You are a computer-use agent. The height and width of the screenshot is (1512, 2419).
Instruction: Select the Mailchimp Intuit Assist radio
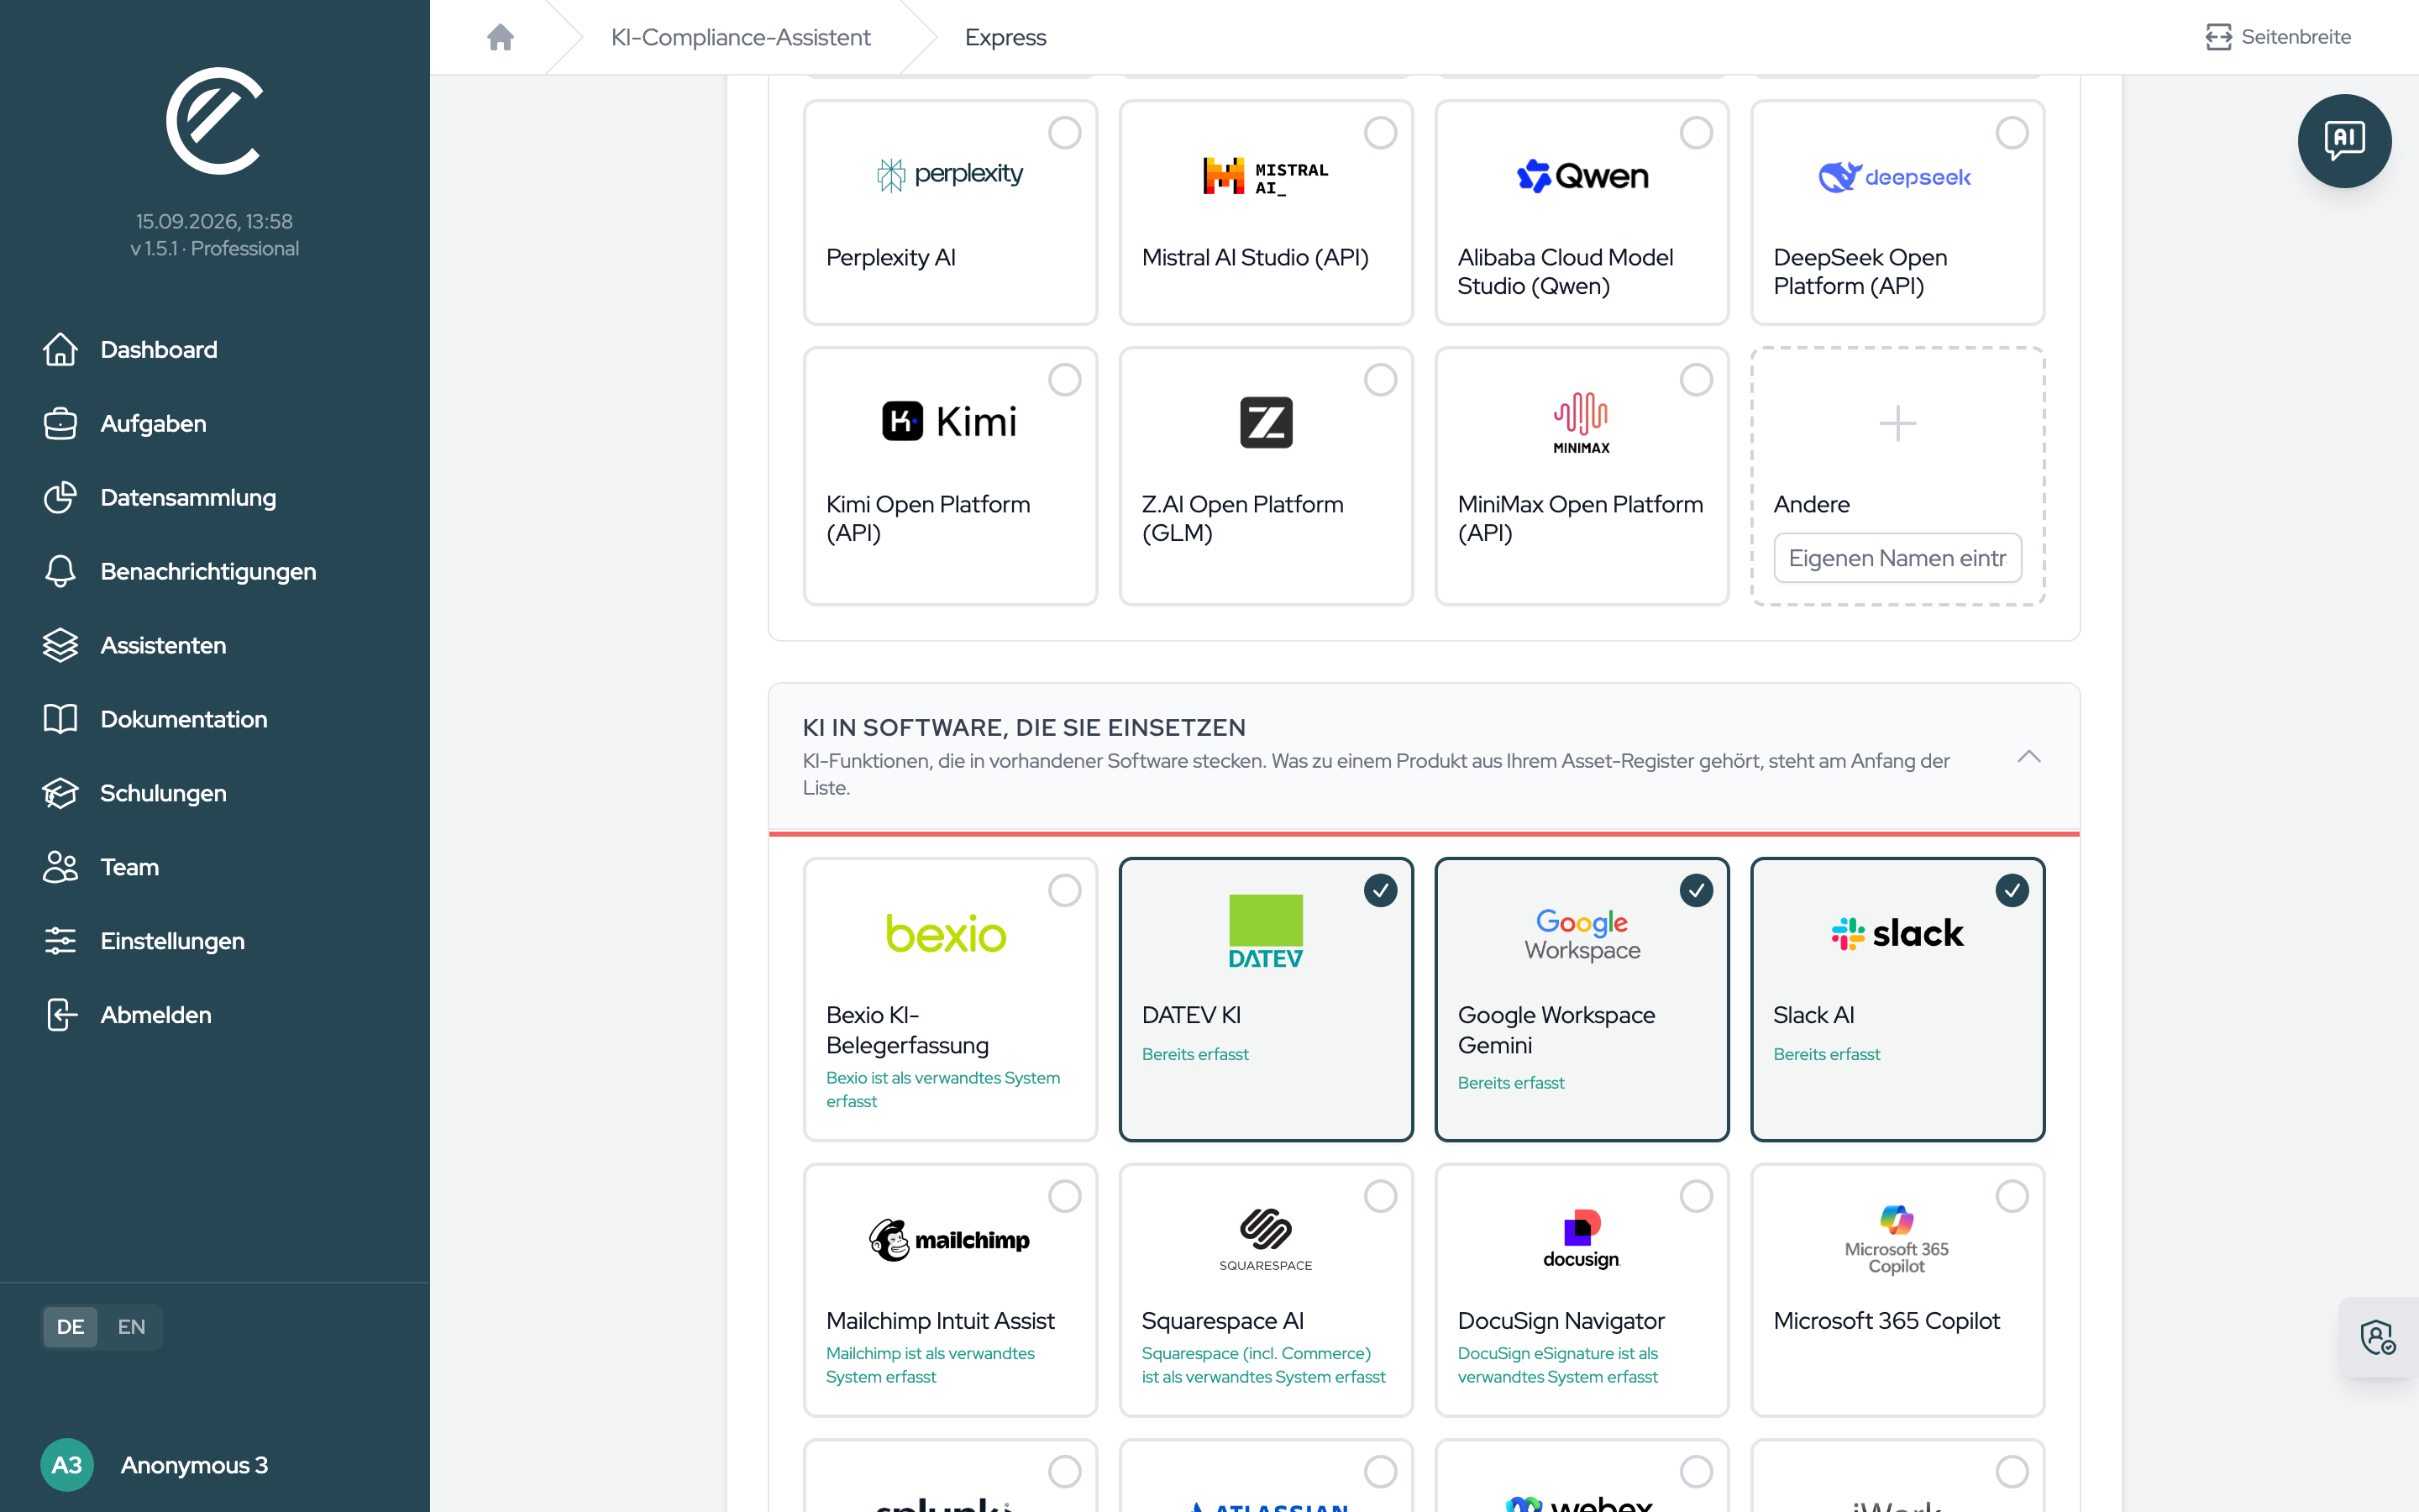(x=1064, y=1196)
